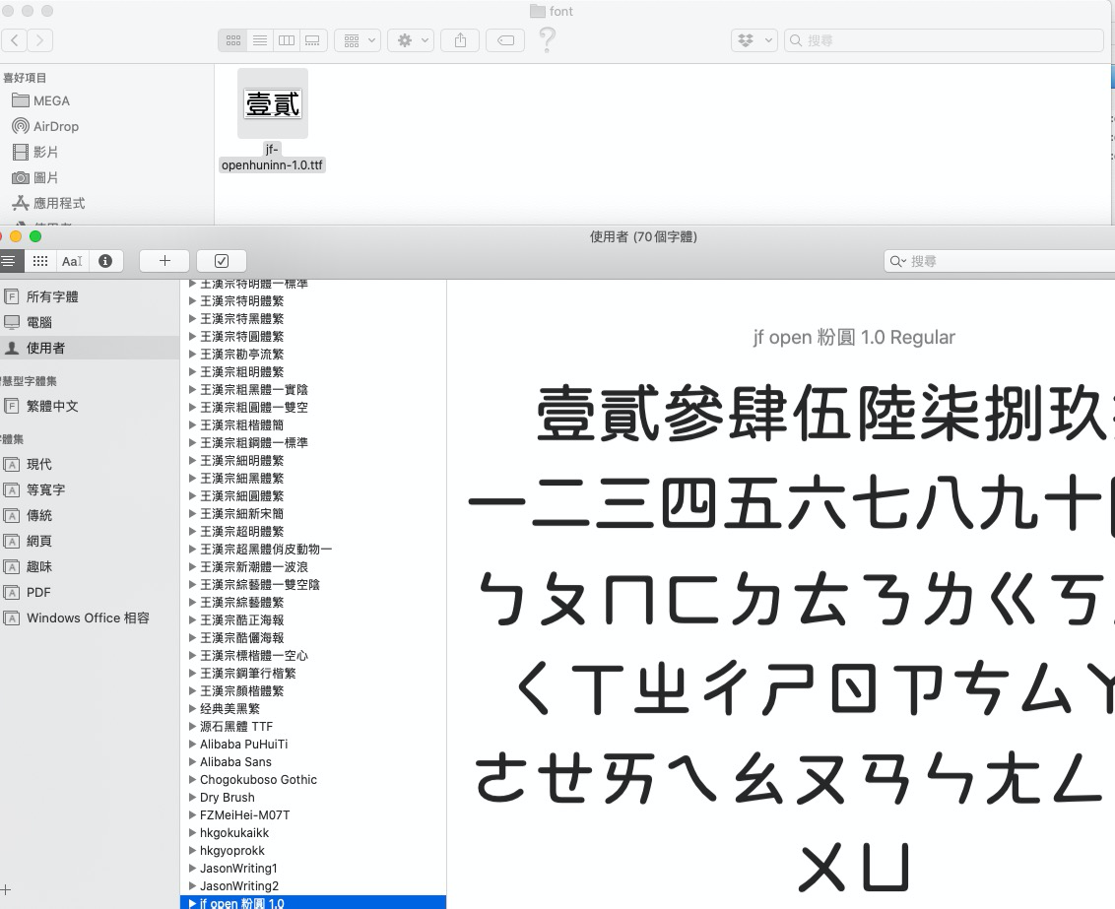Select the 現代 collection

point(39,464)
